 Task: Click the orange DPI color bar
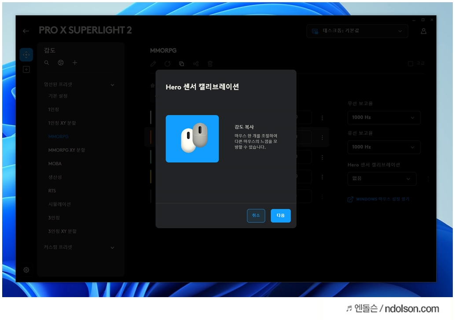[151, 137]
